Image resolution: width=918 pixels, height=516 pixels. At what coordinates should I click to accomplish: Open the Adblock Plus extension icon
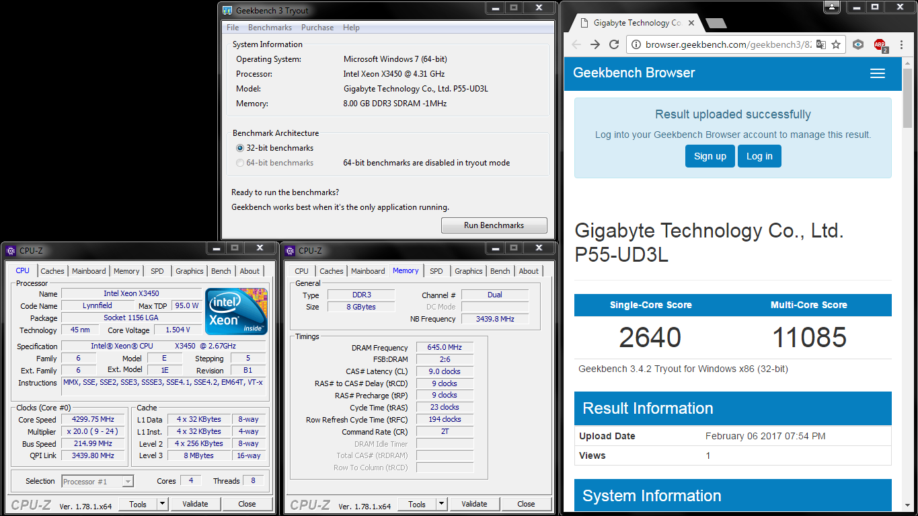(880, 45)
